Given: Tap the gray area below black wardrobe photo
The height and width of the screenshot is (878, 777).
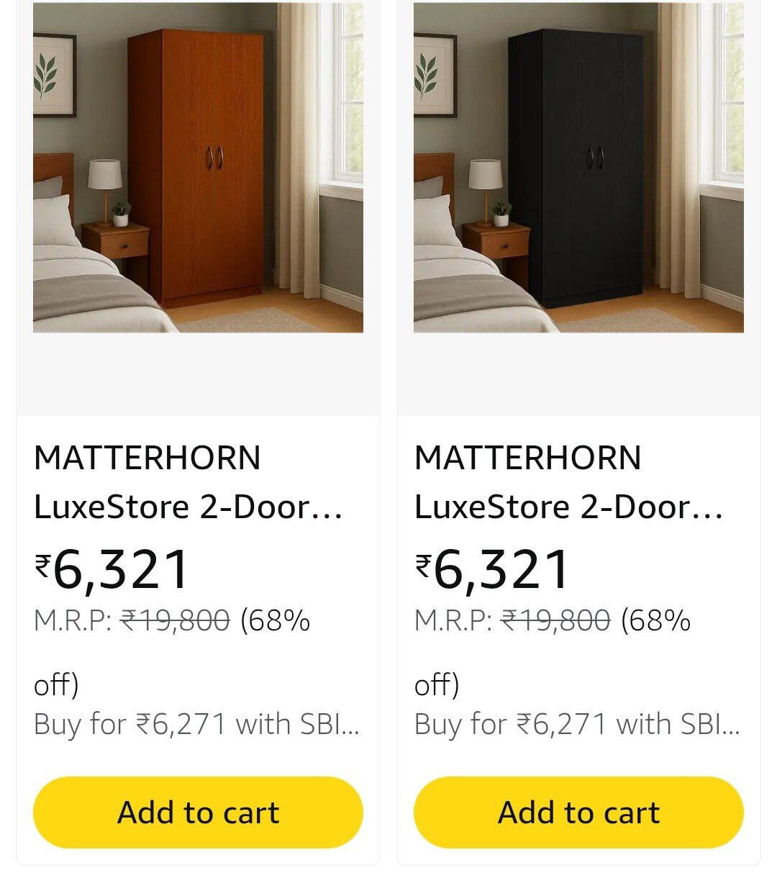Looking at the screenshot, I should point(578,374).
